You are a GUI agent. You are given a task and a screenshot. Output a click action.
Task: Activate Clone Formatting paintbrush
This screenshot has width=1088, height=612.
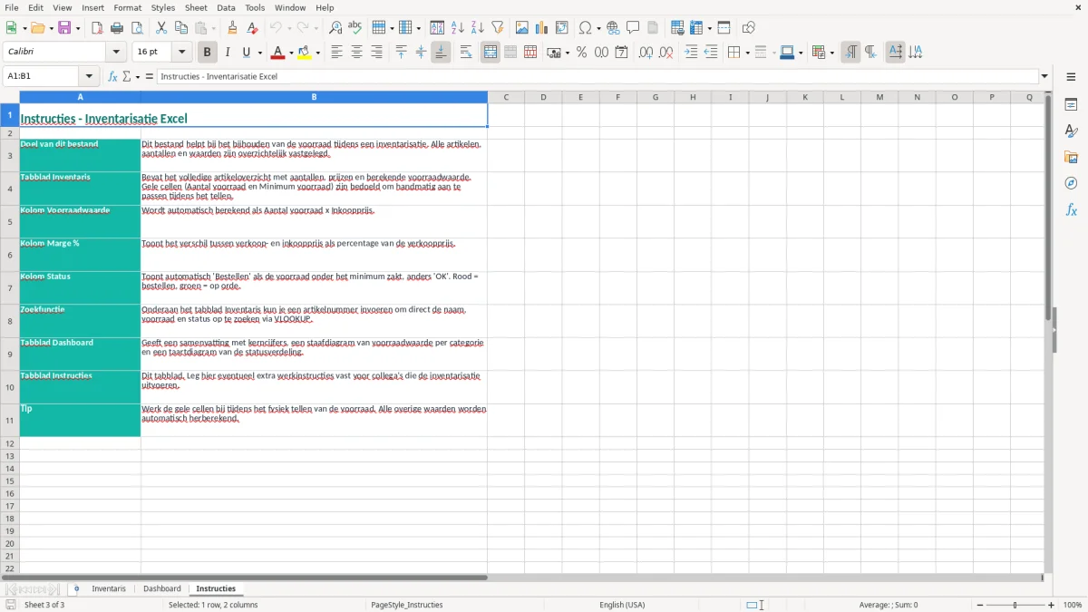(x=232, y=28)
